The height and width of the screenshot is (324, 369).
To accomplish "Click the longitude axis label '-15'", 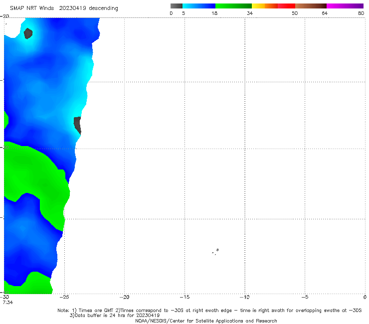I will pos(184,297).
